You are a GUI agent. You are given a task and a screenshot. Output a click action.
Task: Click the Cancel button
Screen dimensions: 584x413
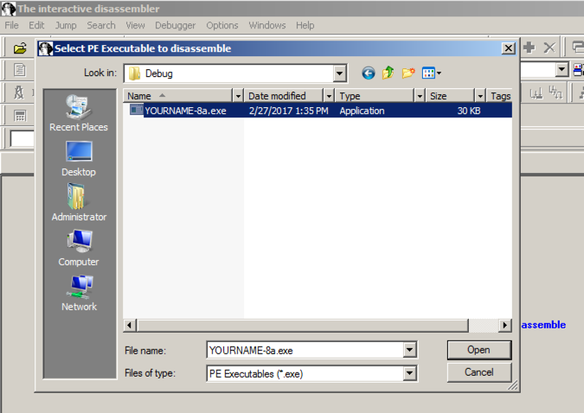pyautogui.click(x=479, y=372)
